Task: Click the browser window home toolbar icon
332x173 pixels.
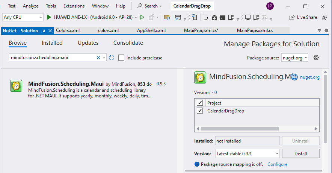Action: pyautogui.click(x=178, y=17)
